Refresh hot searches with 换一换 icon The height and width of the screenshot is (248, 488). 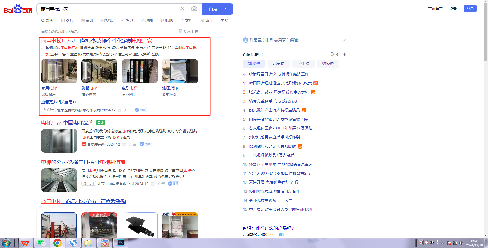point(331,54)
